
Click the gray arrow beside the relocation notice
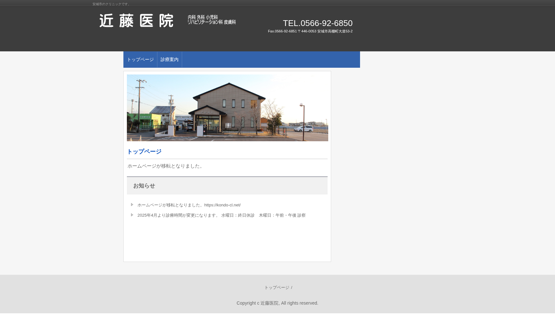pos(132,204)
